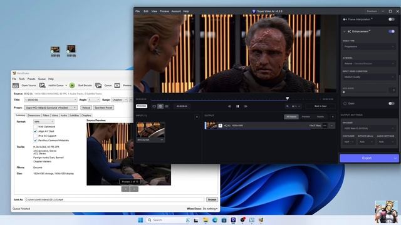
Task: Select the split-view layout icon in Topaz
Action: (160, 106)
